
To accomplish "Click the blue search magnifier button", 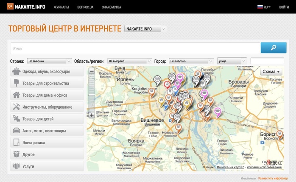I will coord(274,48).
